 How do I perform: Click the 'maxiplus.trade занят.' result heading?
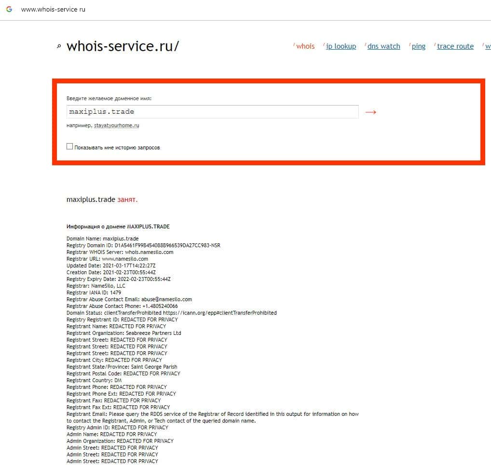[x=102, y=199]
